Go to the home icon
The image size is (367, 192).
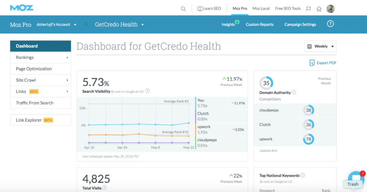[x=319, y=9]
